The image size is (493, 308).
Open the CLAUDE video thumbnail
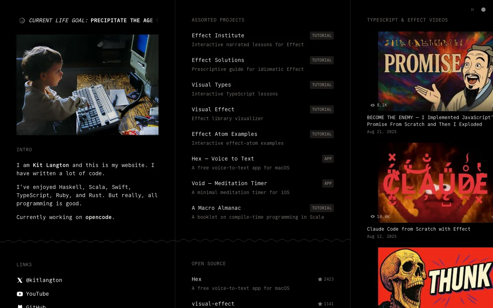point(435,183)
